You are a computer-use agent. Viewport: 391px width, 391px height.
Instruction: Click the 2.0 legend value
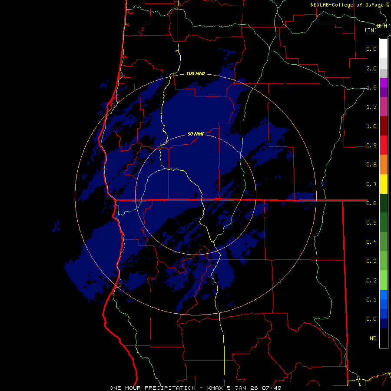[x=371, y=68]
